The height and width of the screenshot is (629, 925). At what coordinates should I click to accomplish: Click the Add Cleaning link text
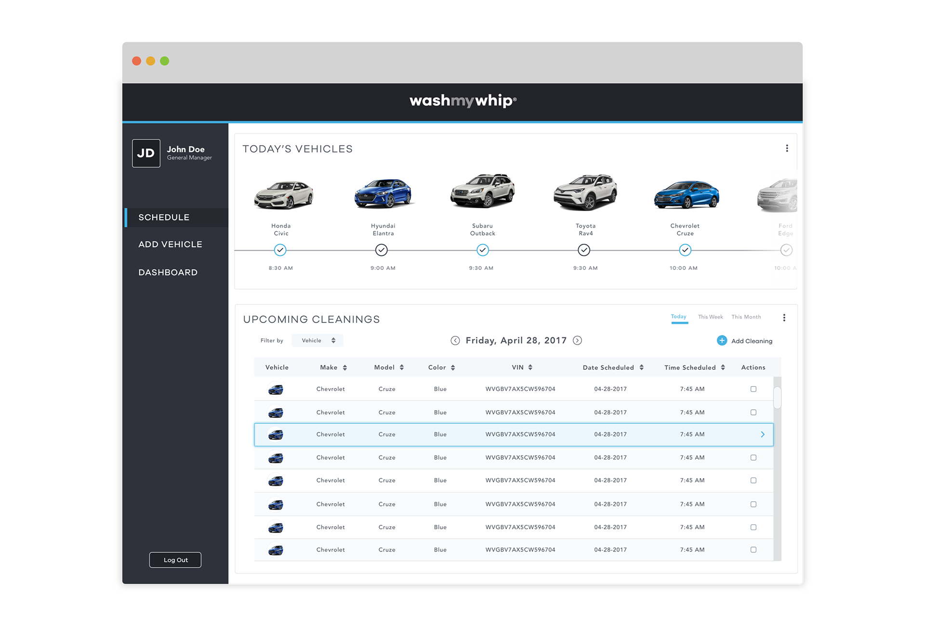(x=752, y=341)
